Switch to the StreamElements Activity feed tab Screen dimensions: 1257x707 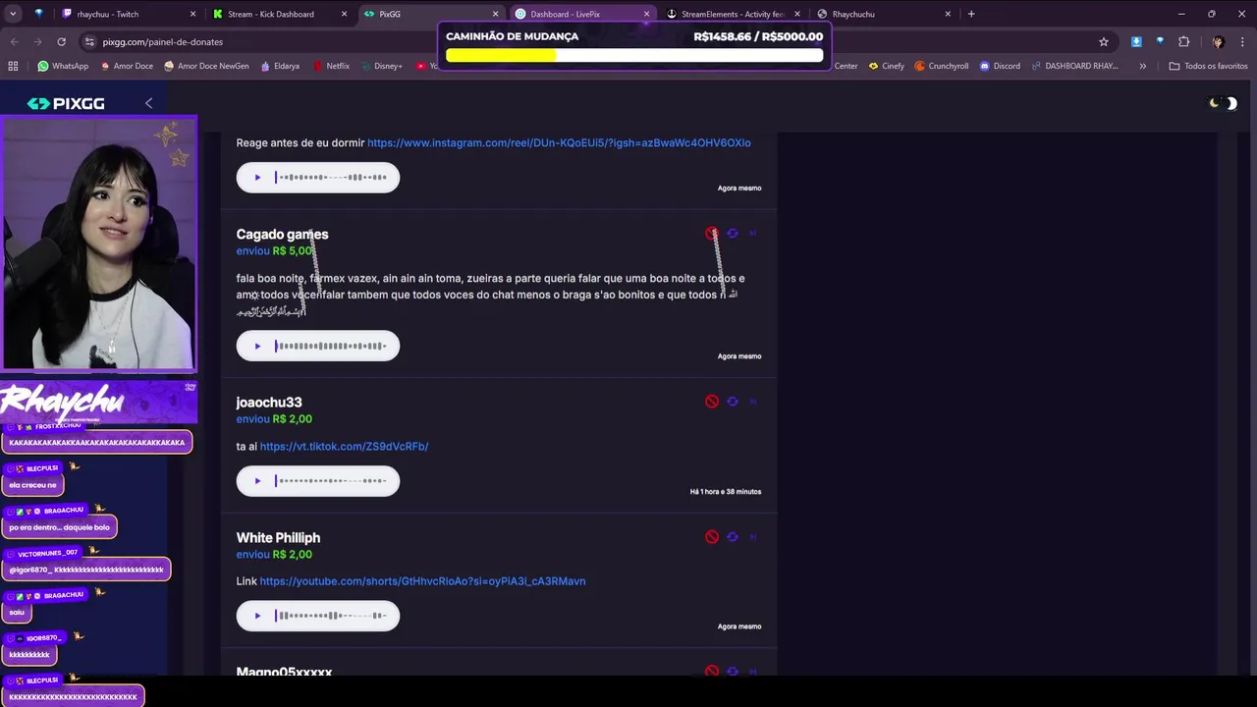coord(732,14)
